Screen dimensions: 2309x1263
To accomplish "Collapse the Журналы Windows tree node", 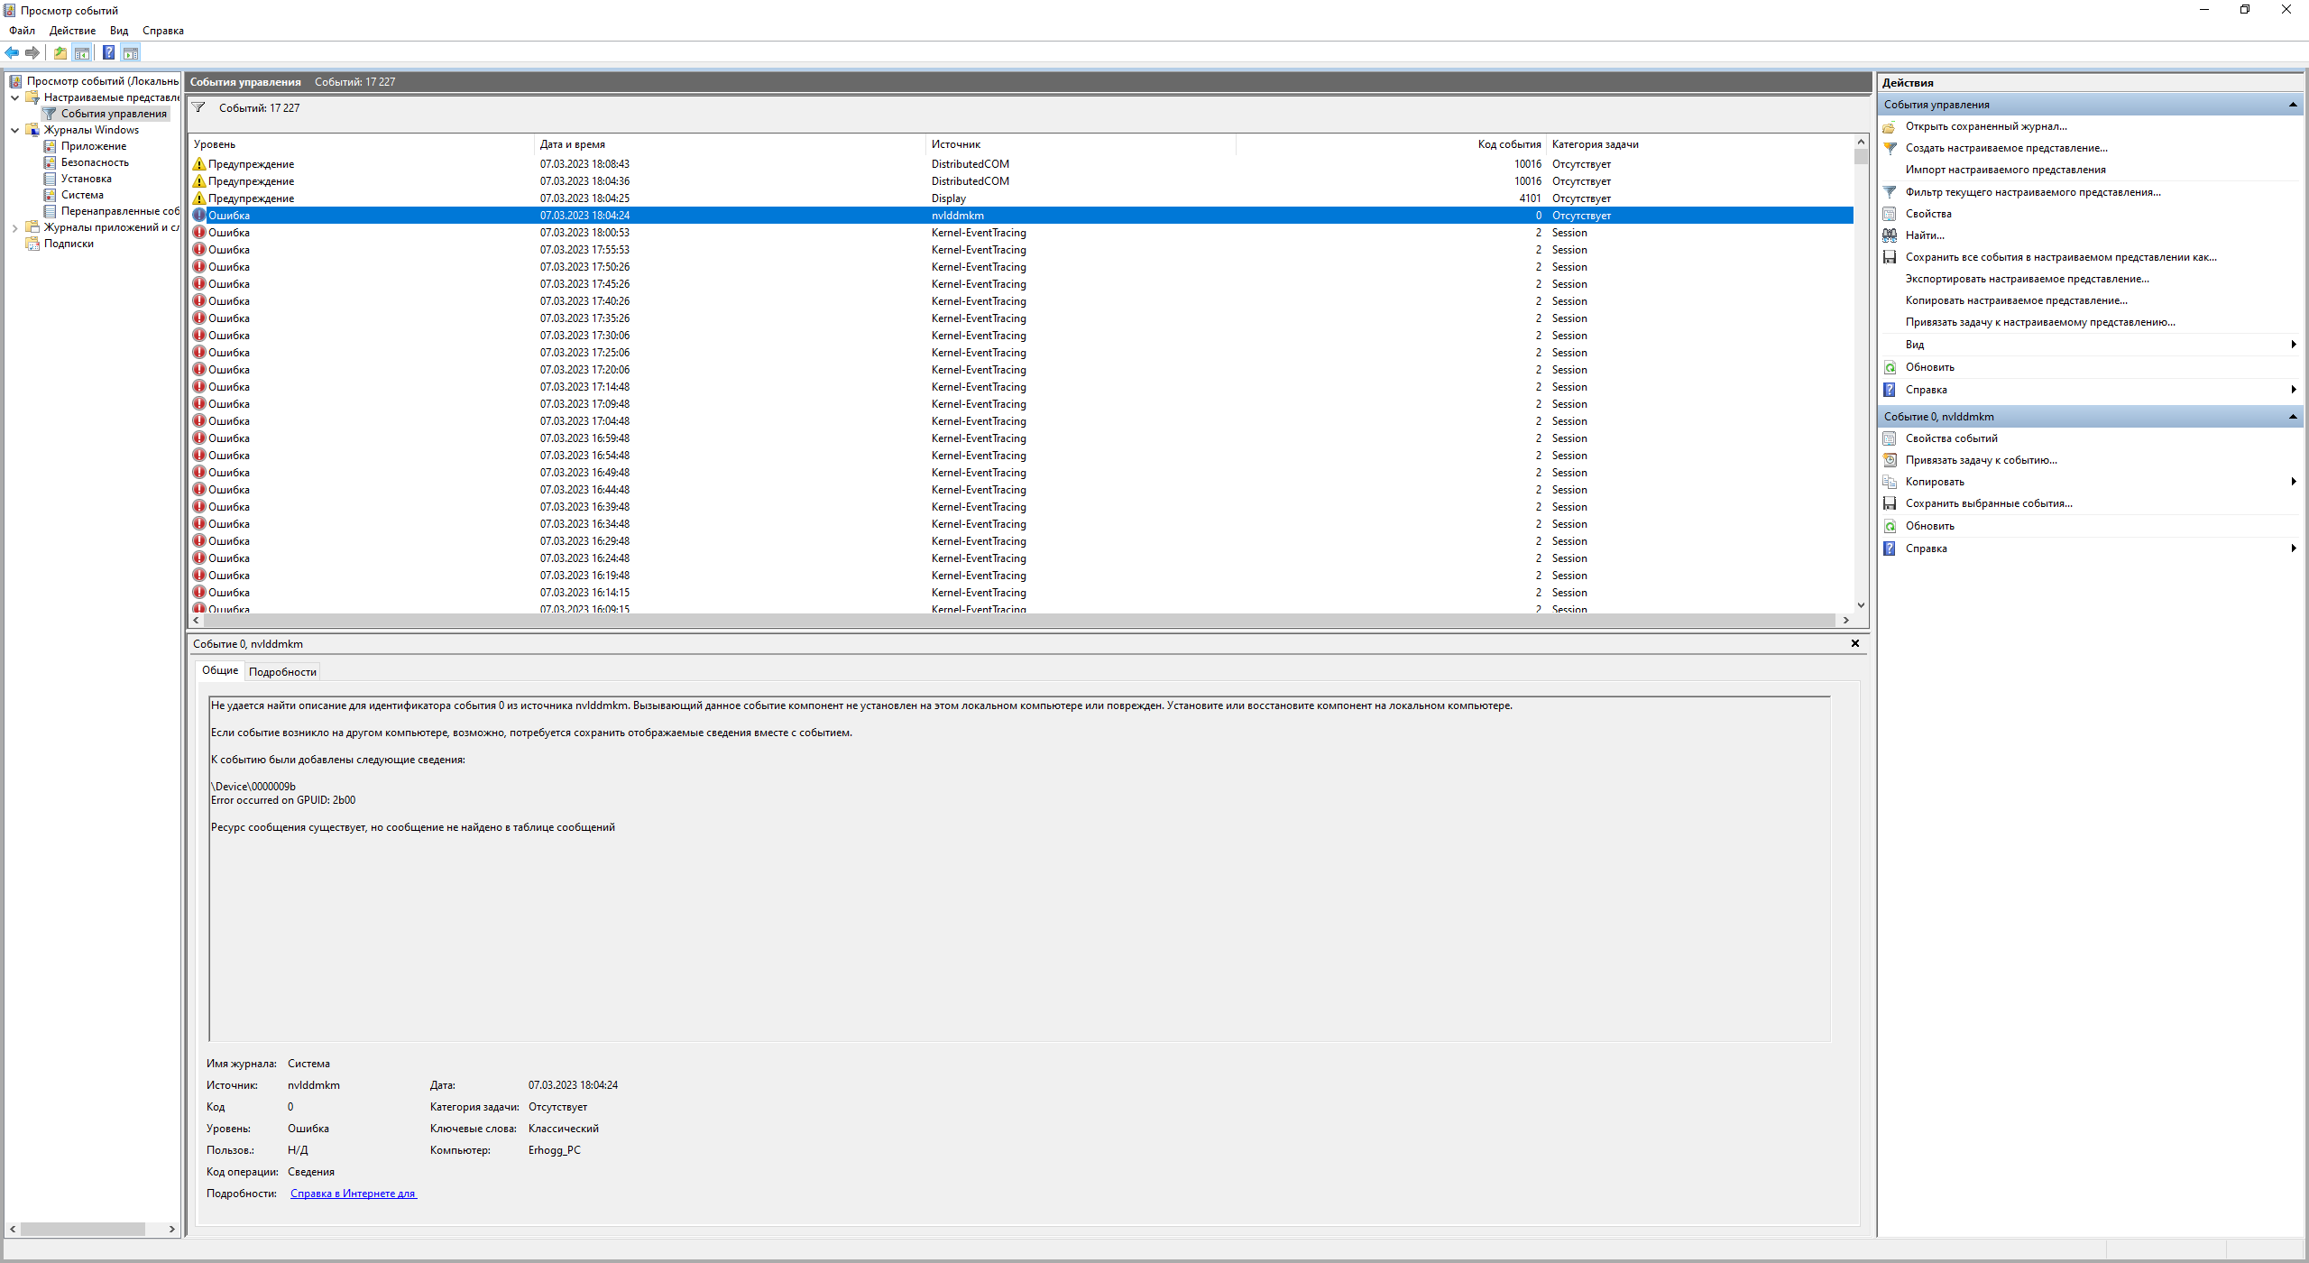I will (x=14, y=130).
